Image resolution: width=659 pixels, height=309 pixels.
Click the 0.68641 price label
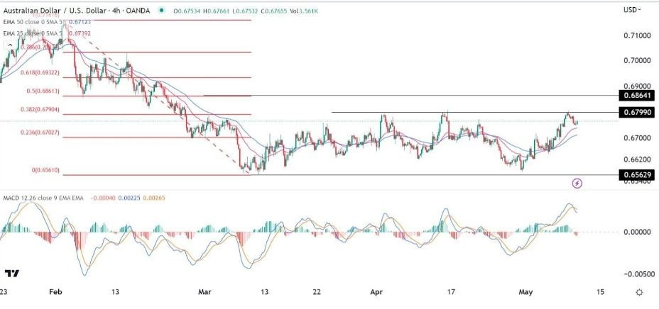637,96
